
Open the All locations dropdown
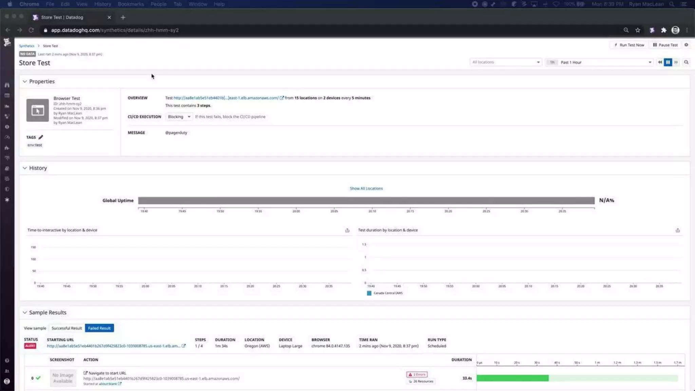[x=506, y=62]
